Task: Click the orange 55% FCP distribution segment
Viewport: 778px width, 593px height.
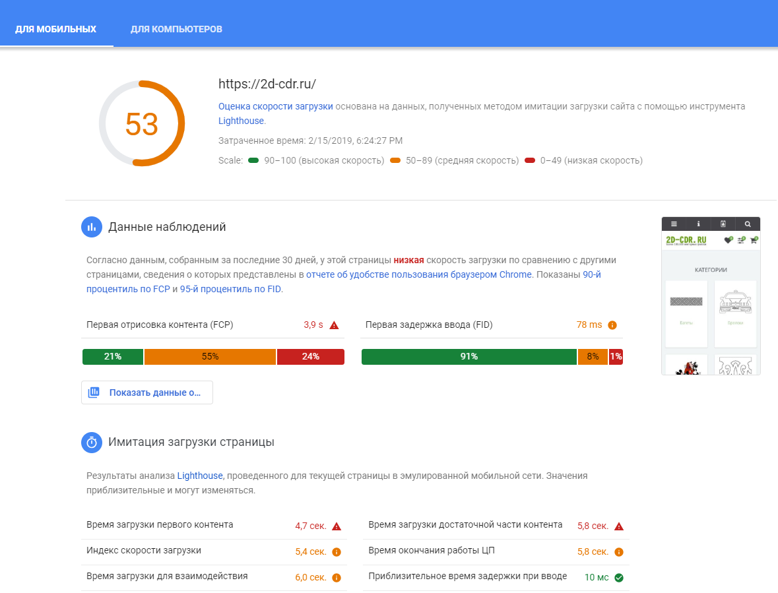Action: [210, 356]
